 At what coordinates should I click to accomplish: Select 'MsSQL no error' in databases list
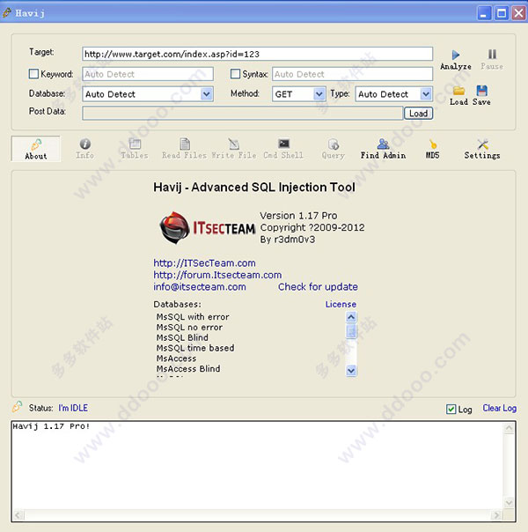coord(189,328)
